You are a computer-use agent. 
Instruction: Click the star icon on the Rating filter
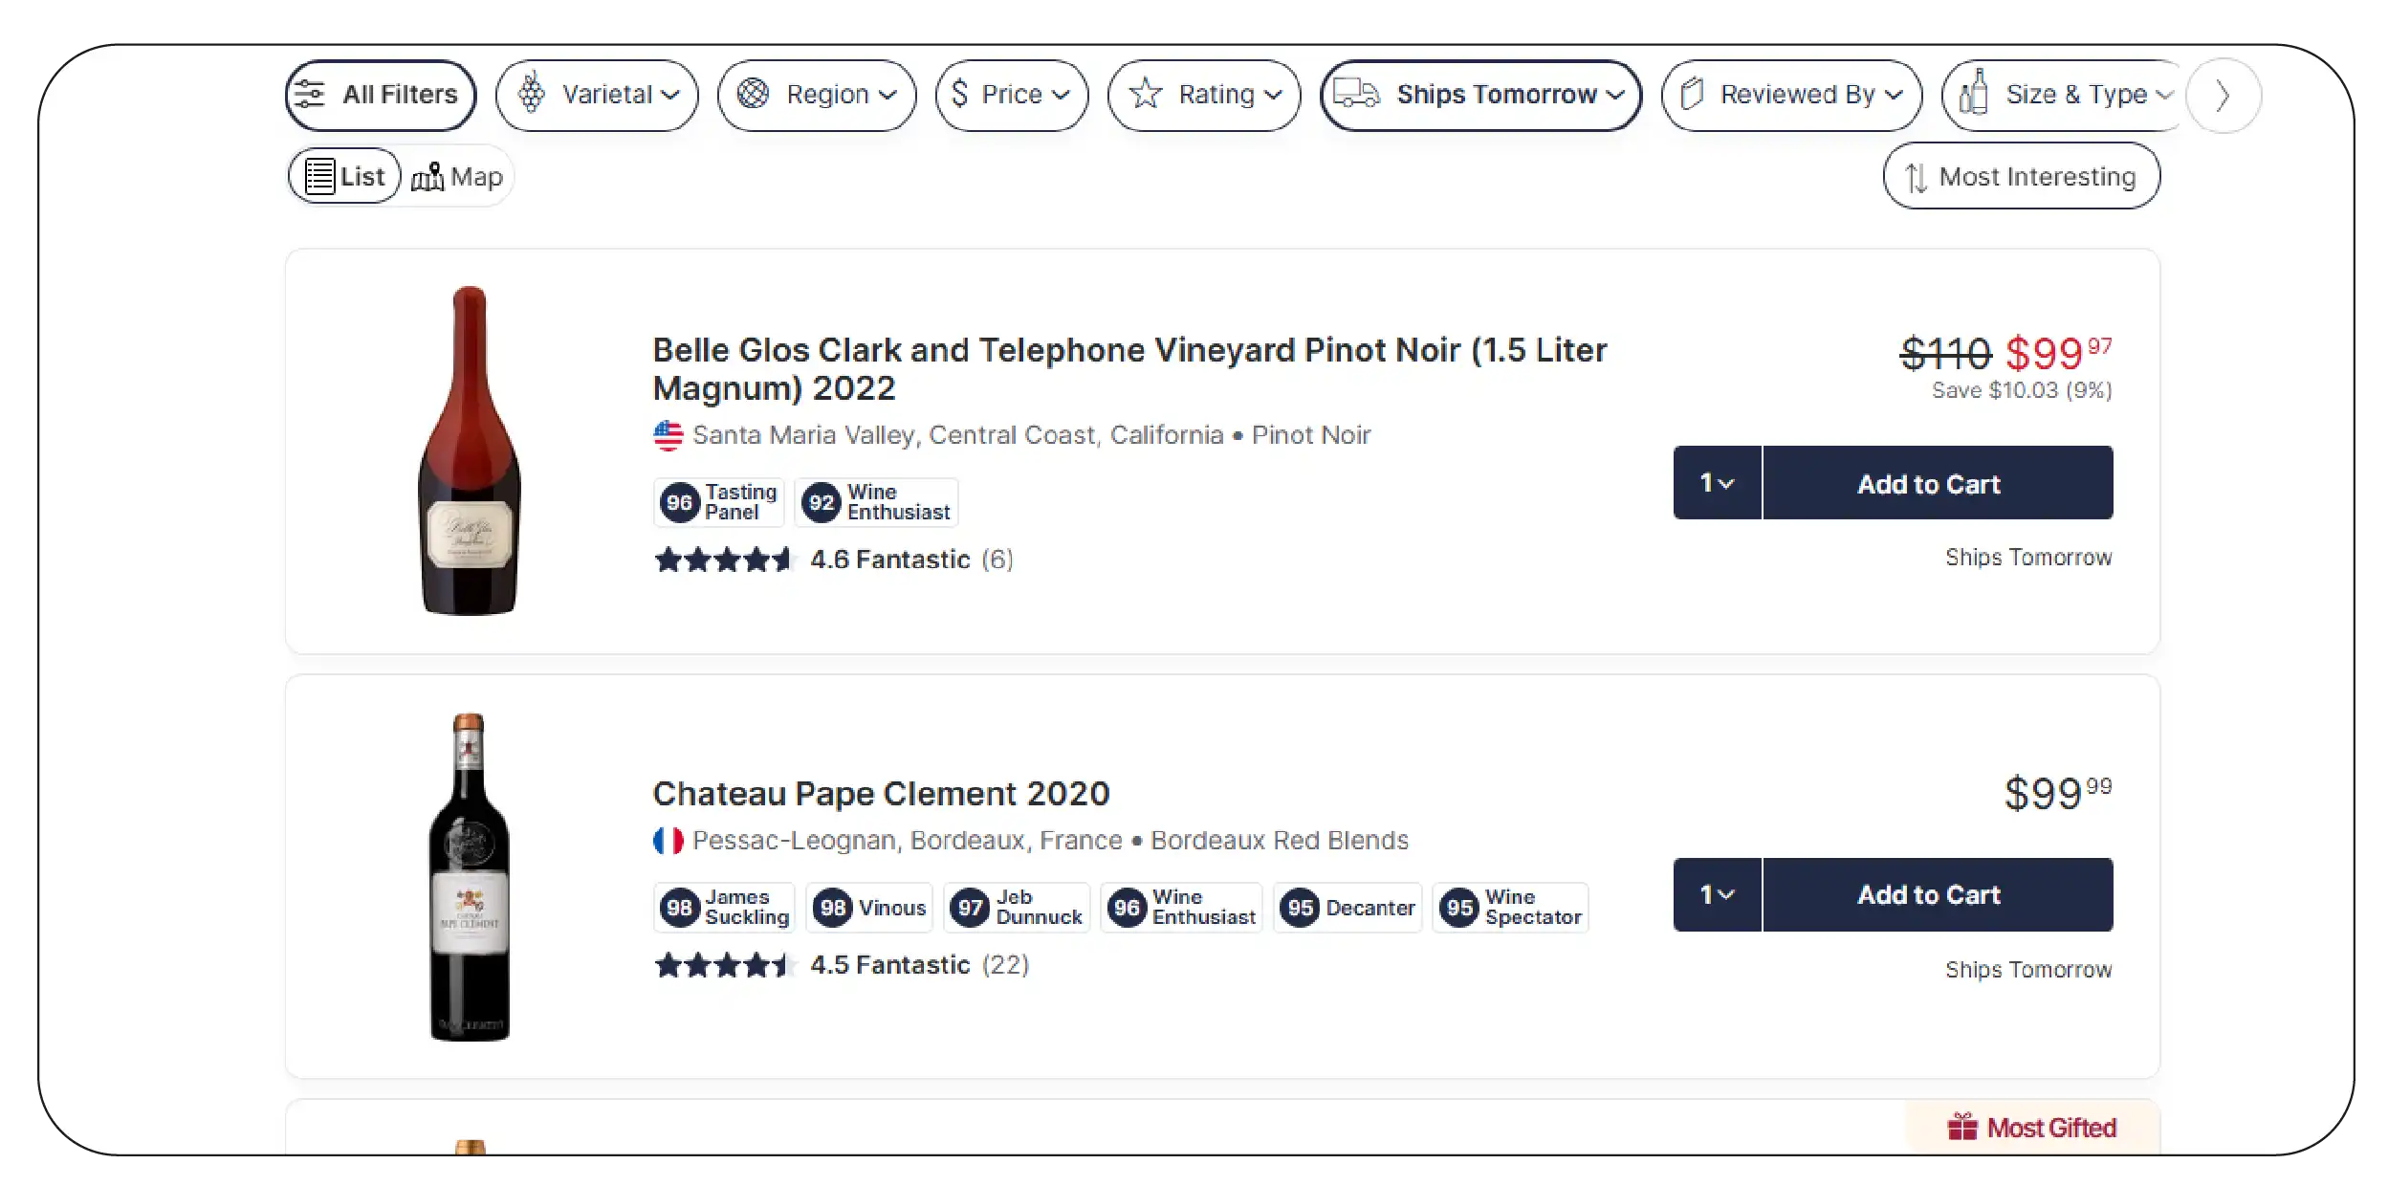click(x=1147, y=94)
